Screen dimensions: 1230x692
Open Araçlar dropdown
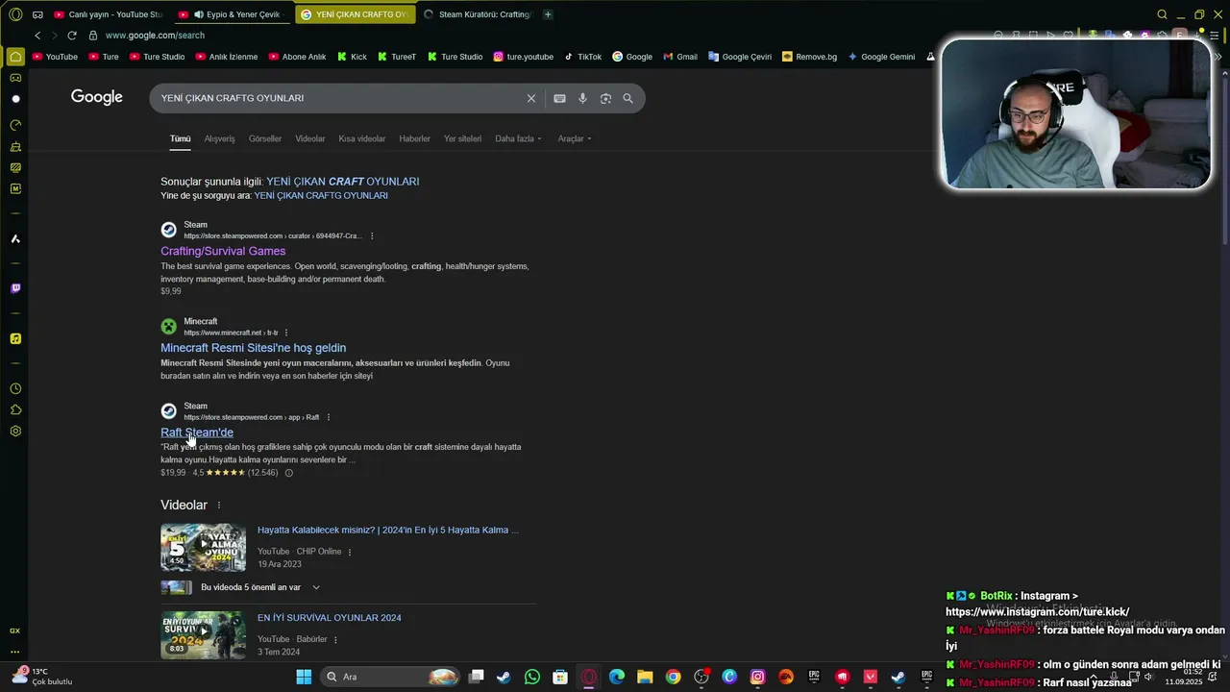[575, 138]
